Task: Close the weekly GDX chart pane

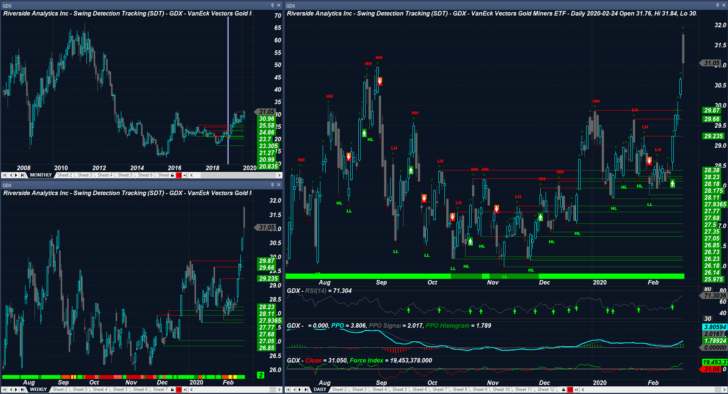Action: click(x=279, y=185)
